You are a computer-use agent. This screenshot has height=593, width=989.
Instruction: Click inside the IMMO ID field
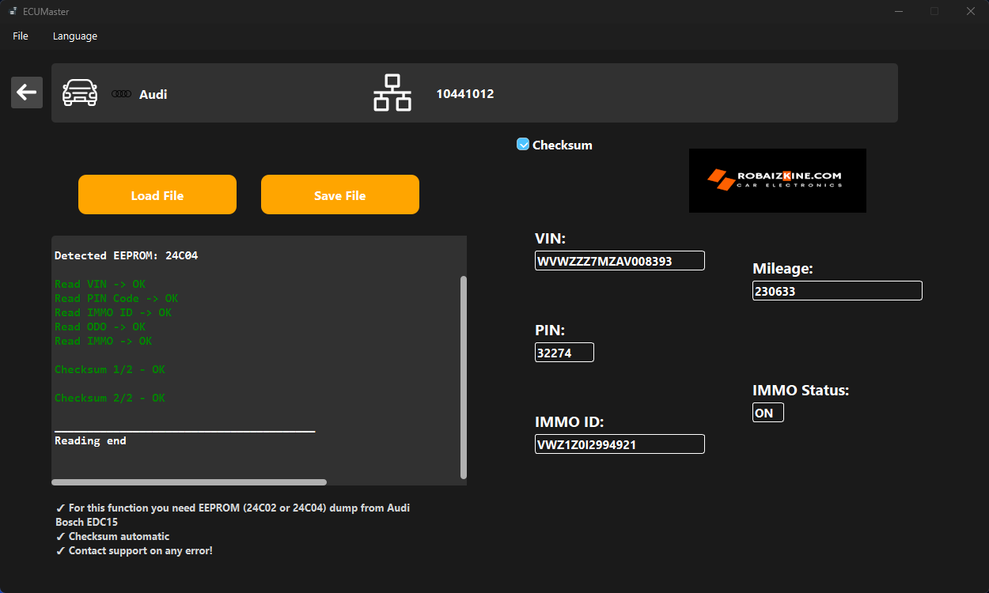620,444
